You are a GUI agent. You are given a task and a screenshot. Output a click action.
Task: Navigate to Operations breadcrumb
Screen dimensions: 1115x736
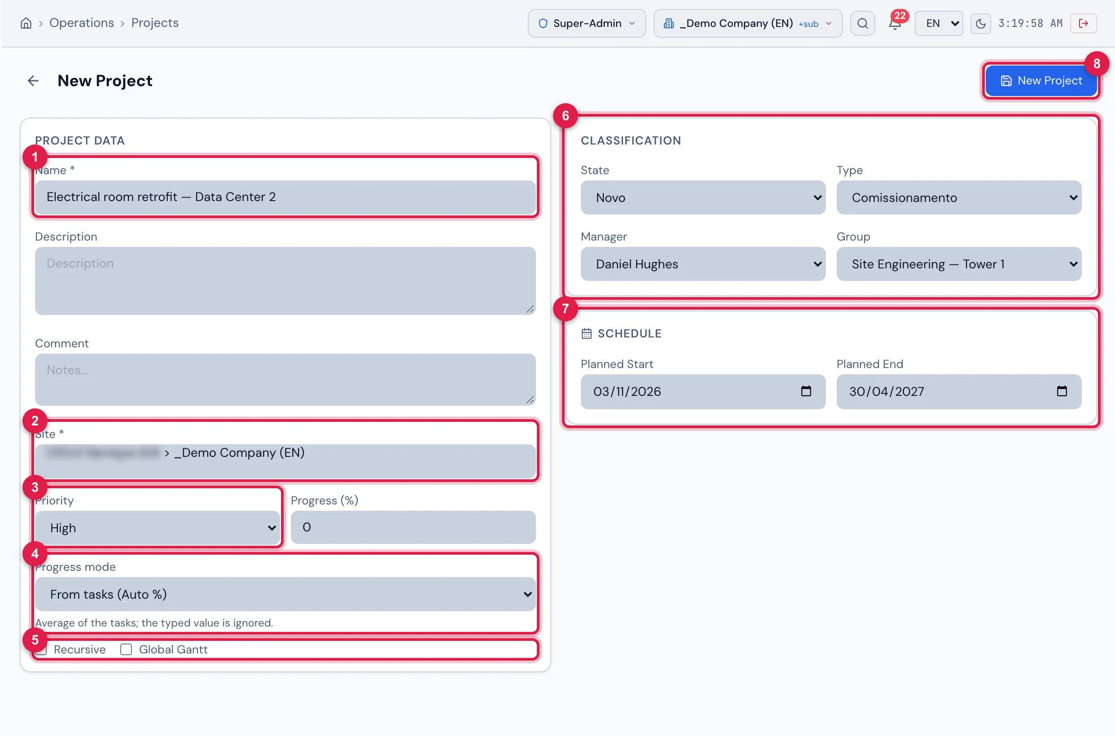click(82, 23)
